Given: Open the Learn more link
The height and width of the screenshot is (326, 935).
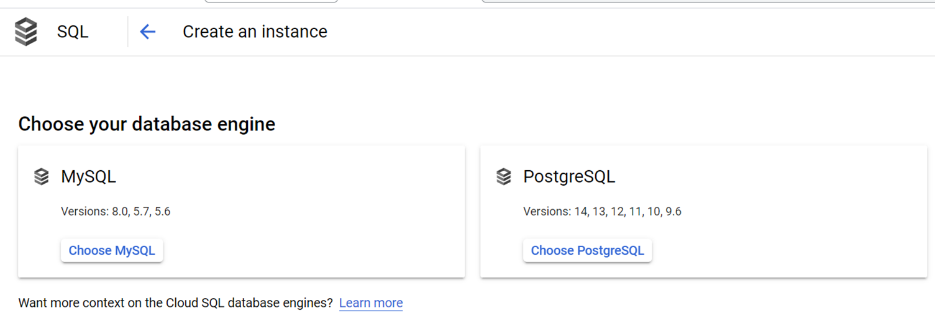Looking at the screenshot, I should (371, 303).
